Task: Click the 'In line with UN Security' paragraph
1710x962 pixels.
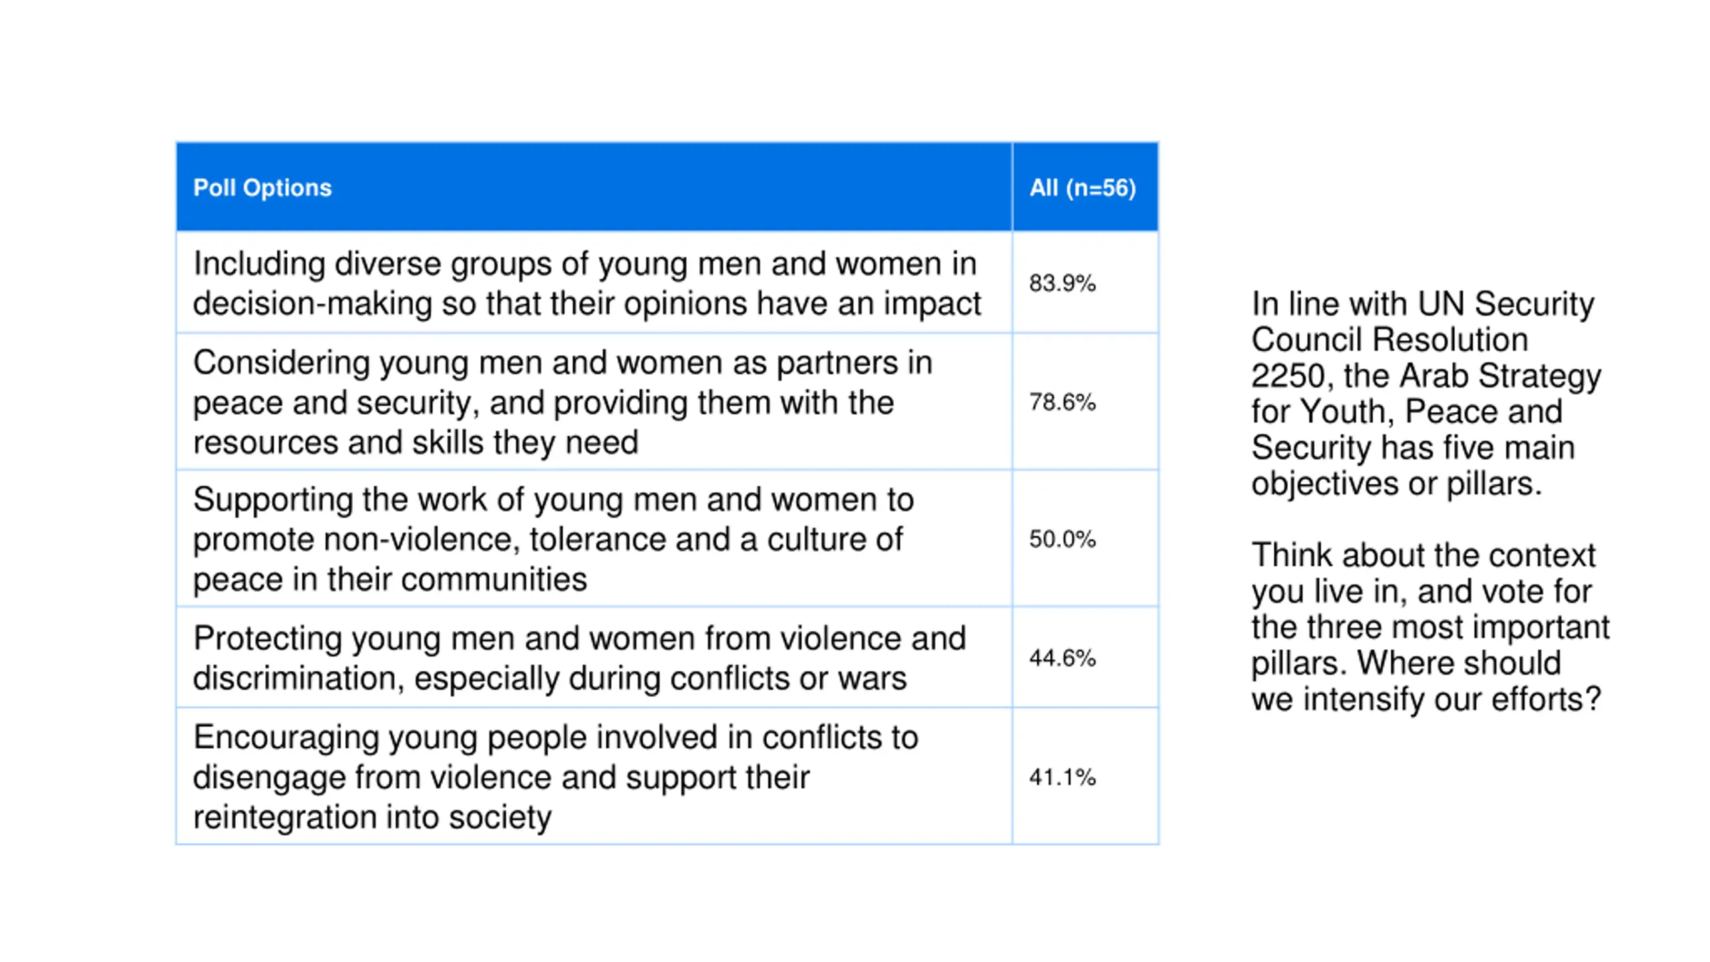Action: pos(1425,393)
